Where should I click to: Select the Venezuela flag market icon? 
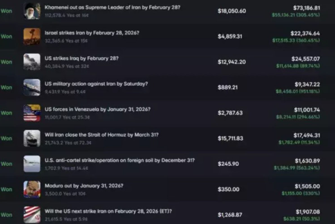32,113
